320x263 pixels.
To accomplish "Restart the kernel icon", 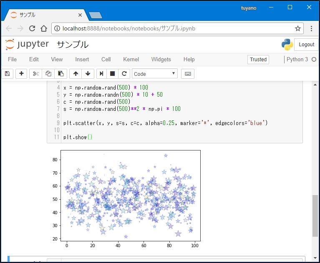I will (x=124, y=74).
